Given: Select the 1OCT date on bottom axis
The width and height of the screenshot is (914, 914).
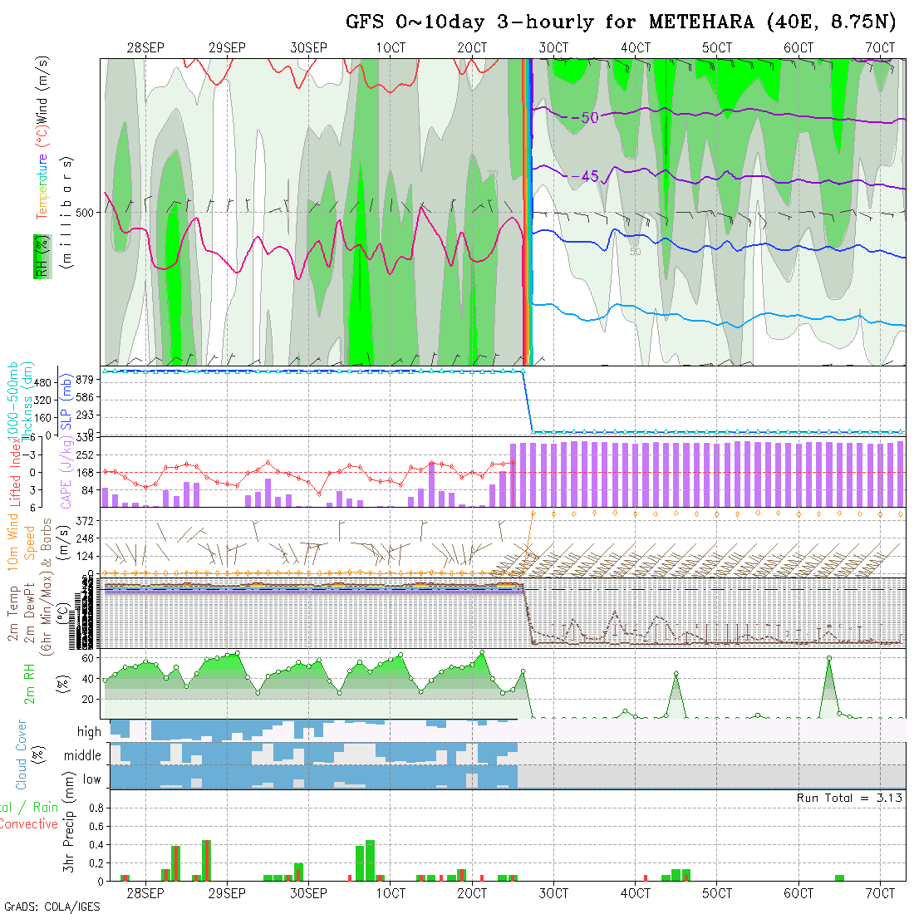Looking at the screenshot, I should [x=390, y=893].
